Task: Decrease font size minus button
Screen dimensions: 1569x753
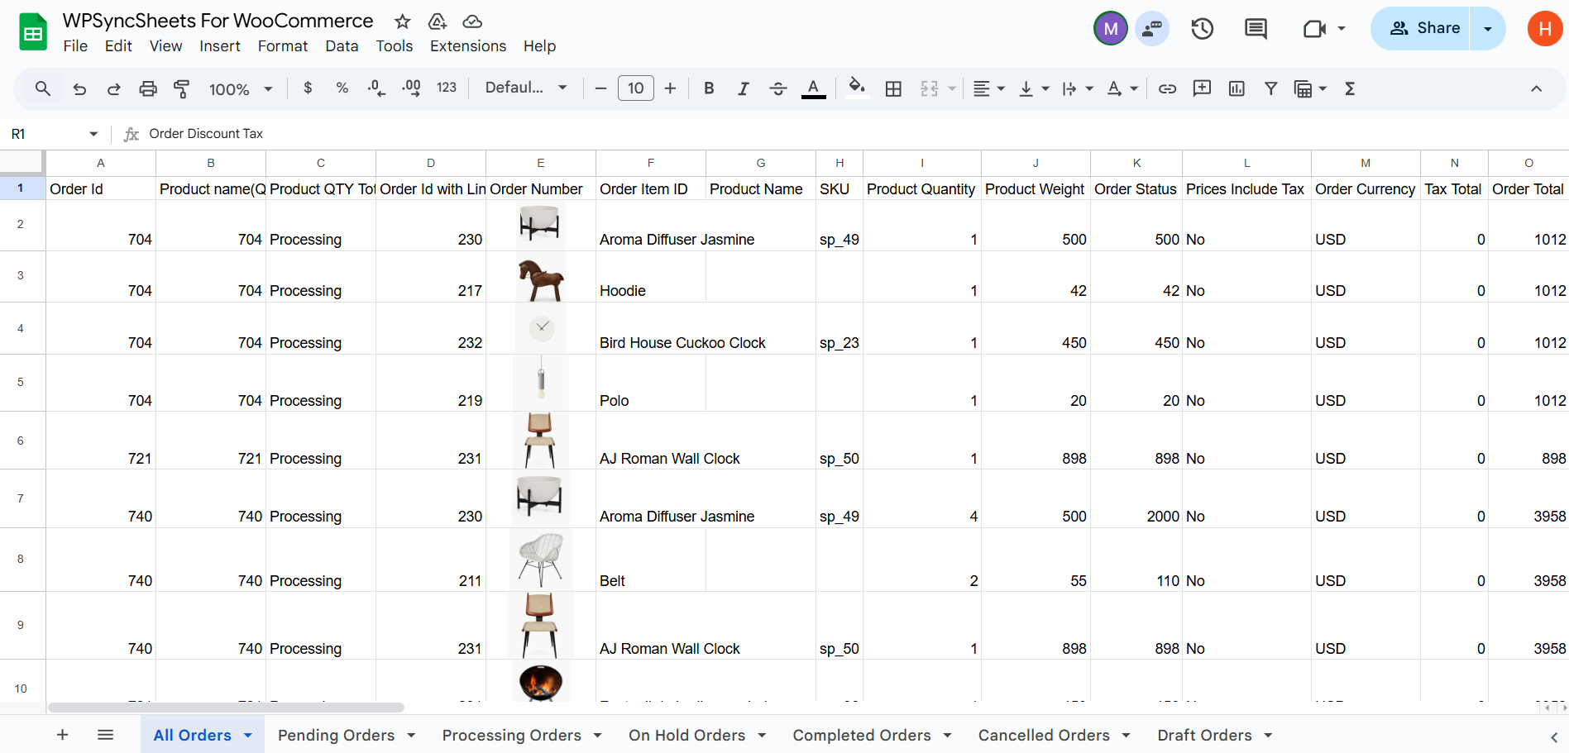Action: point(600,88)
